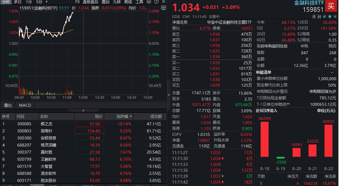Switch to the MACD tab
This screenshot has width=339, height=186.
25,105
